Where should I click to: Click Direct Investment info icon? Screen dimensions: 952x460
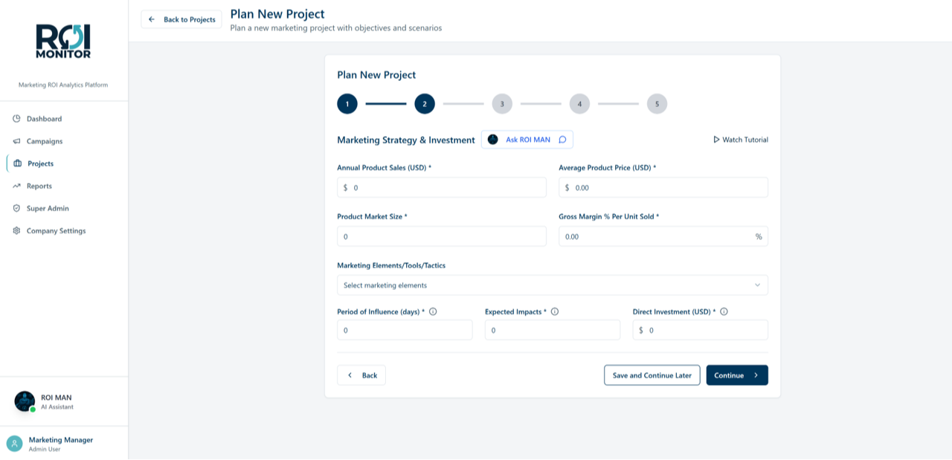pyautogui.click(x=724, y=312)
